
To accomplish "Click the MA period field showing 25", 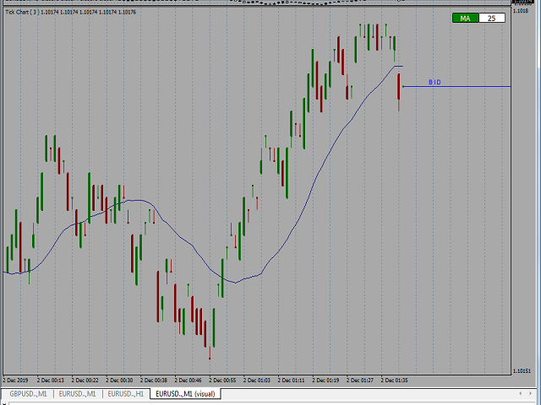I will [x=492, y=18].
